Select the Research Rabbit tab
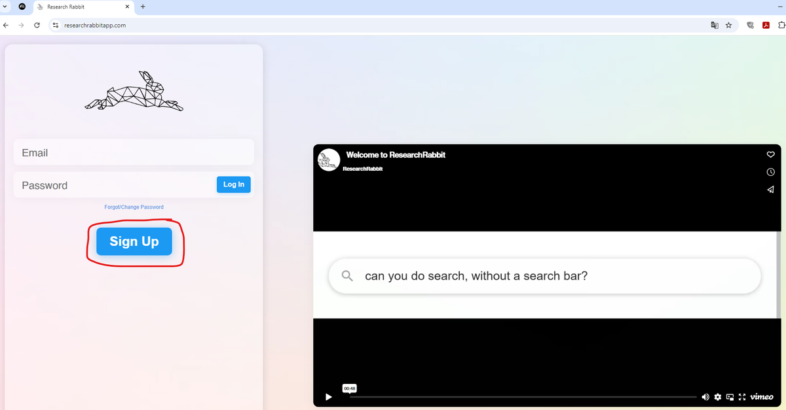786x410 pixels. [83, 7]
